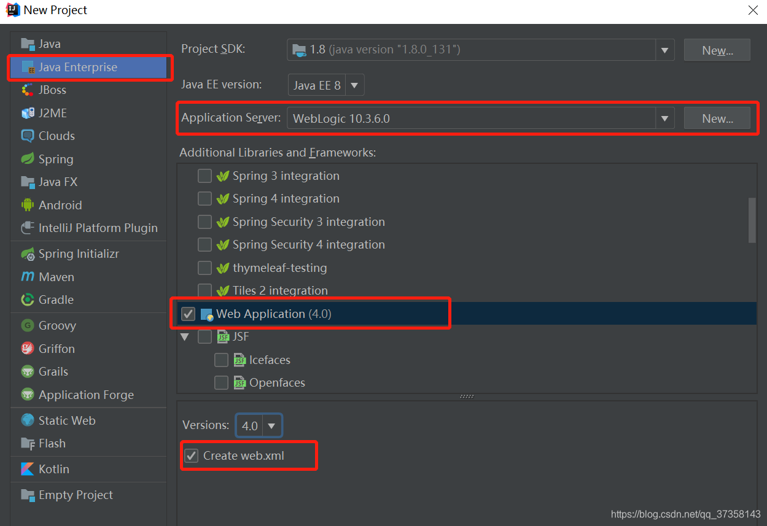Select the 'Web Application (4.0)' row text
The image size is (767, 526).
coord(274,314)
